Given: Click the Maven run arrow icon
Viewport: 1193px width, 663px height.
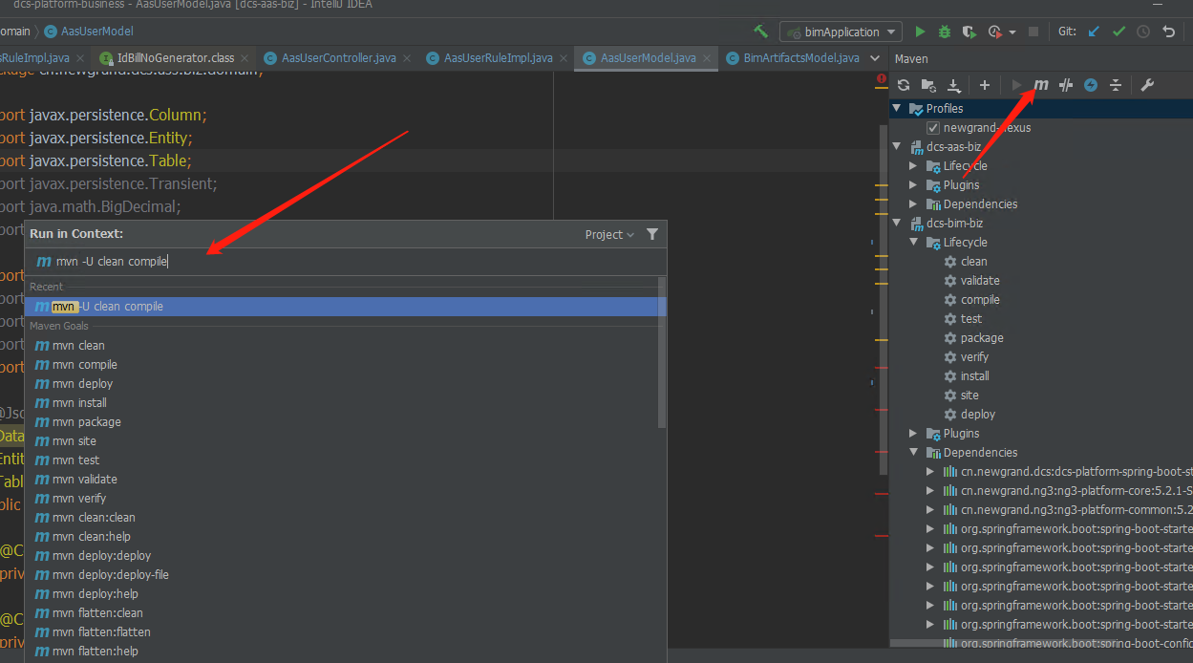Looking at the screenshot, I should tap(1017, 85).
